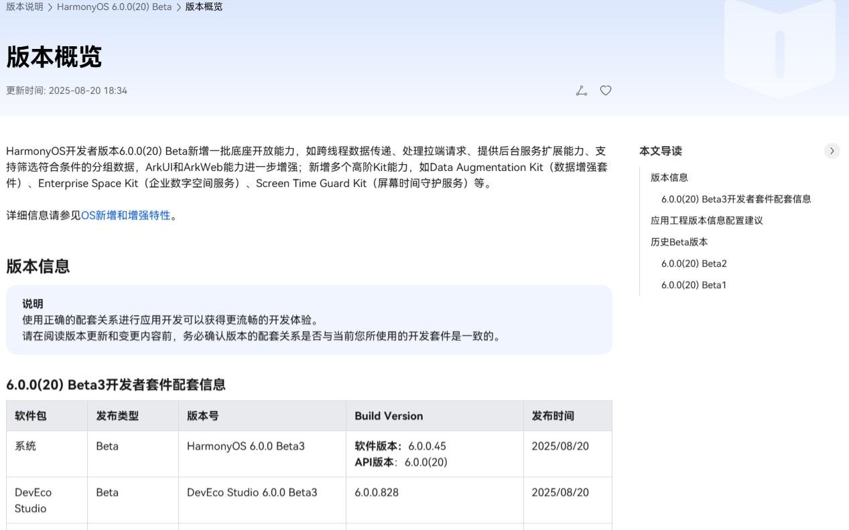849x530 pixels.
Task: Click the feedback/edit icon beside the heart
Action: point(582,90)
